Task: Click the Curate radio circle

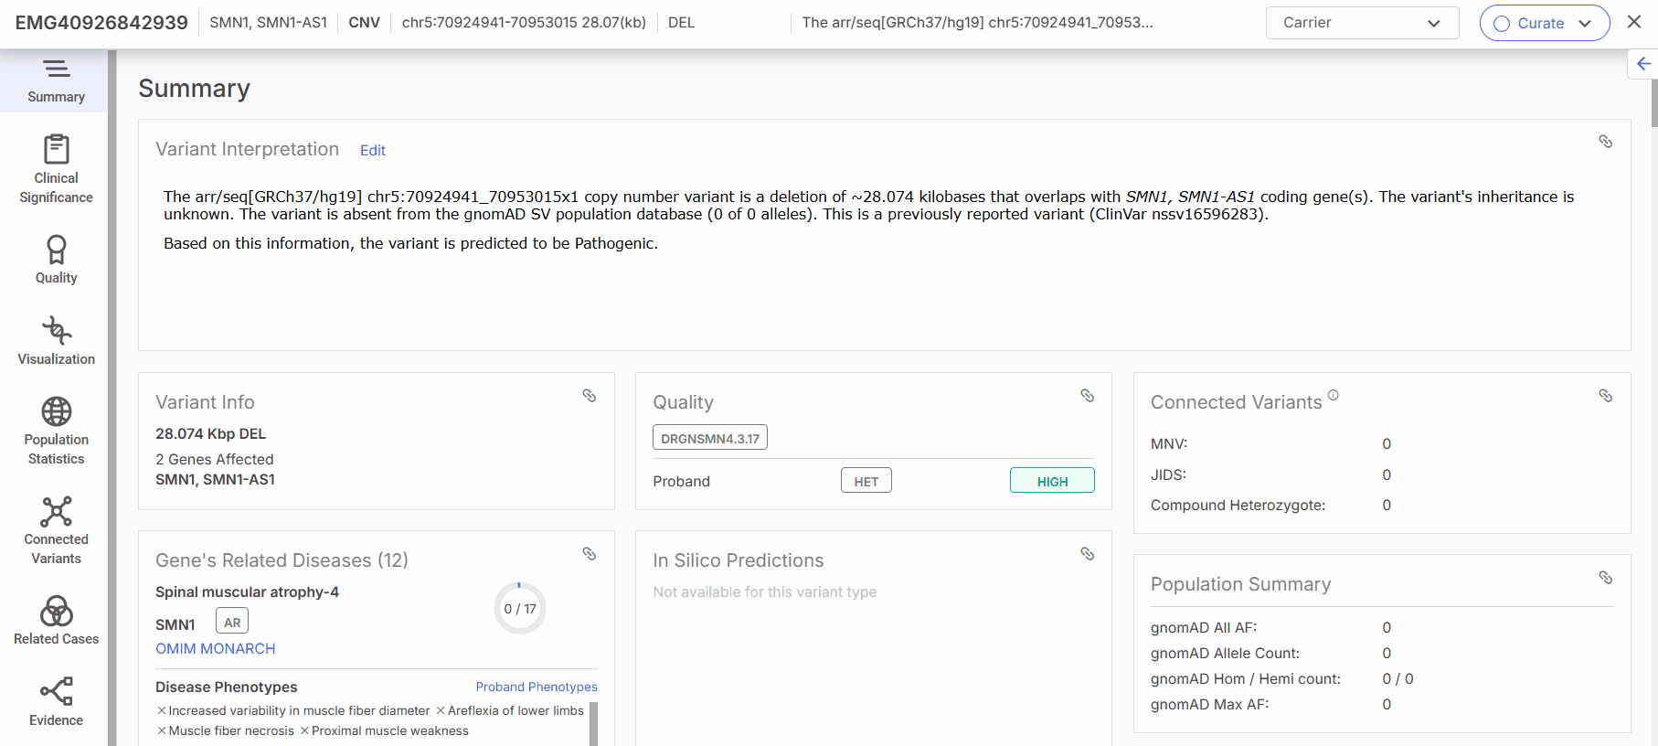Action: point(1501,24)
